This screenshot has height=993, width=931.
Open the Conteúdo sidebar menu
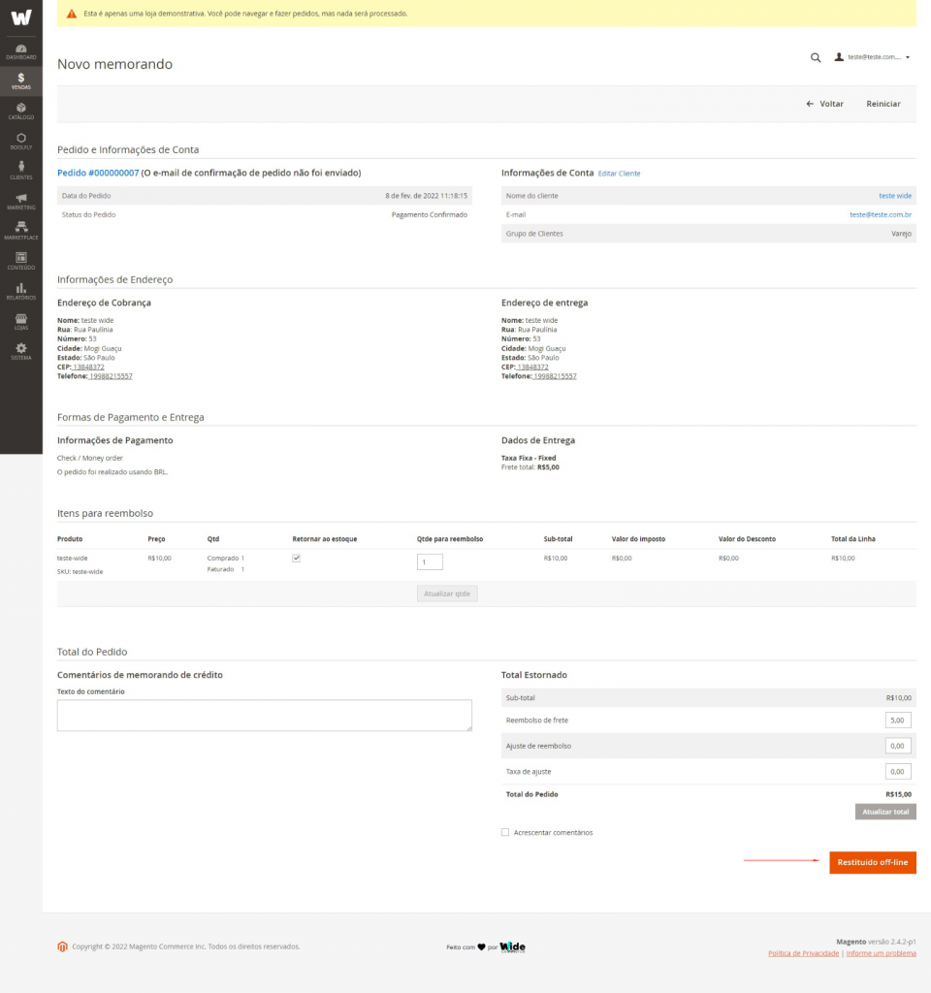point(21,262)
